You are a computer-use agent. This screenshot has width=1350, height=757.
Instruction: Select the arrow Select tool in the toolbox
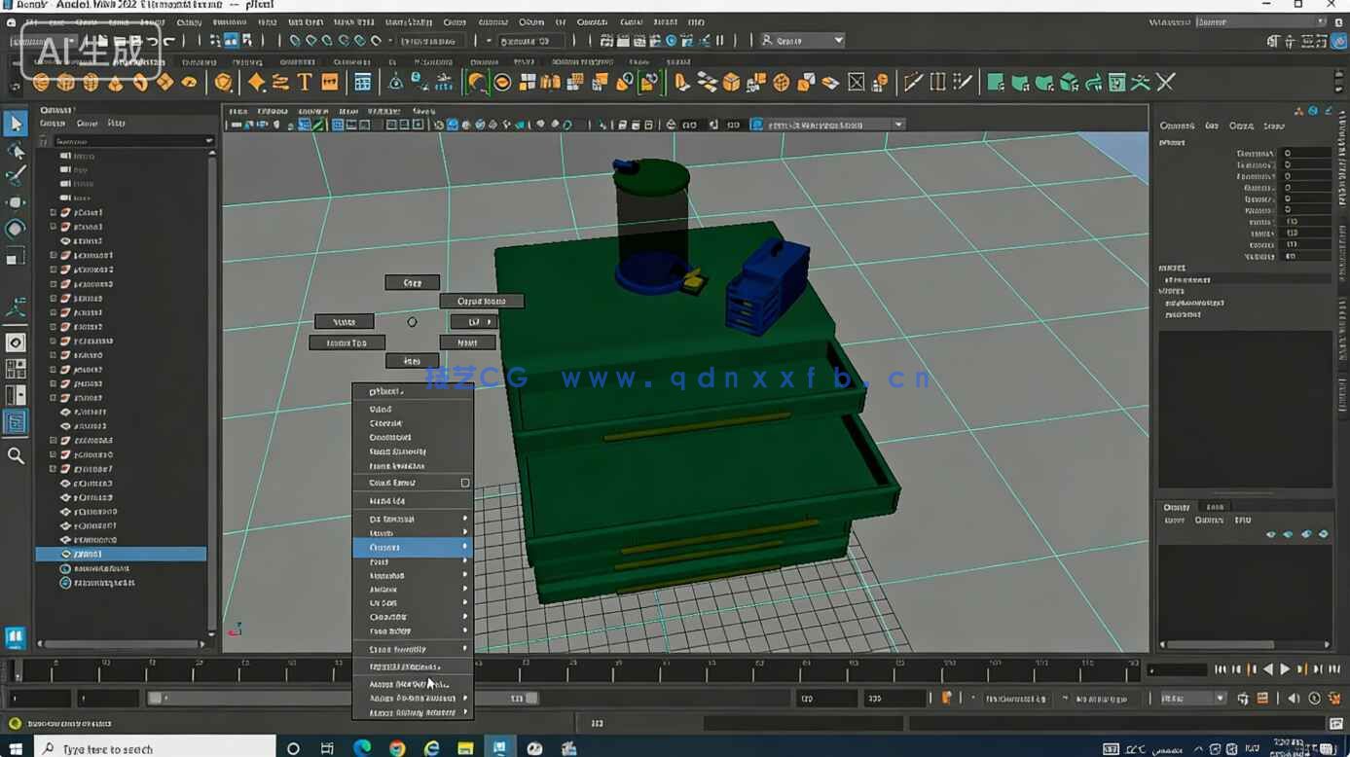(16, 124)
